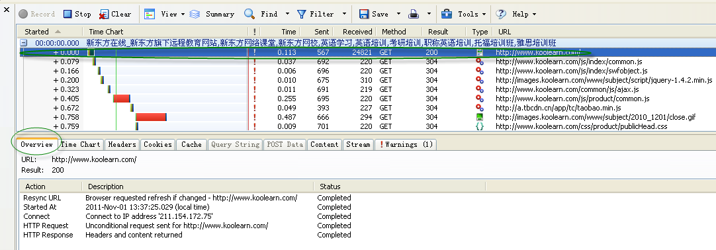Click the Find magnifier button
Image resolution: width=716 pixels, height=250 pixels.
pos(261,14)
